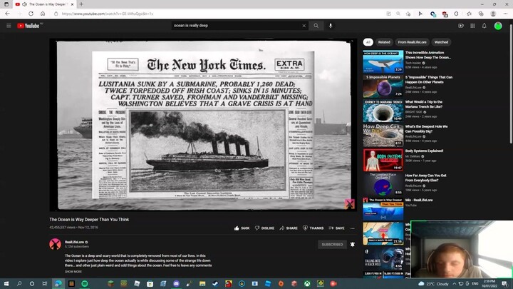The image size is (513, 289).
Task: Click the YouTube search input field
Action: (x=237, y=26)
